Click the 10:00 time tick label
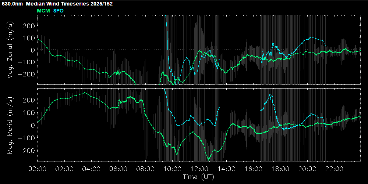 click(x=172, y=169)
